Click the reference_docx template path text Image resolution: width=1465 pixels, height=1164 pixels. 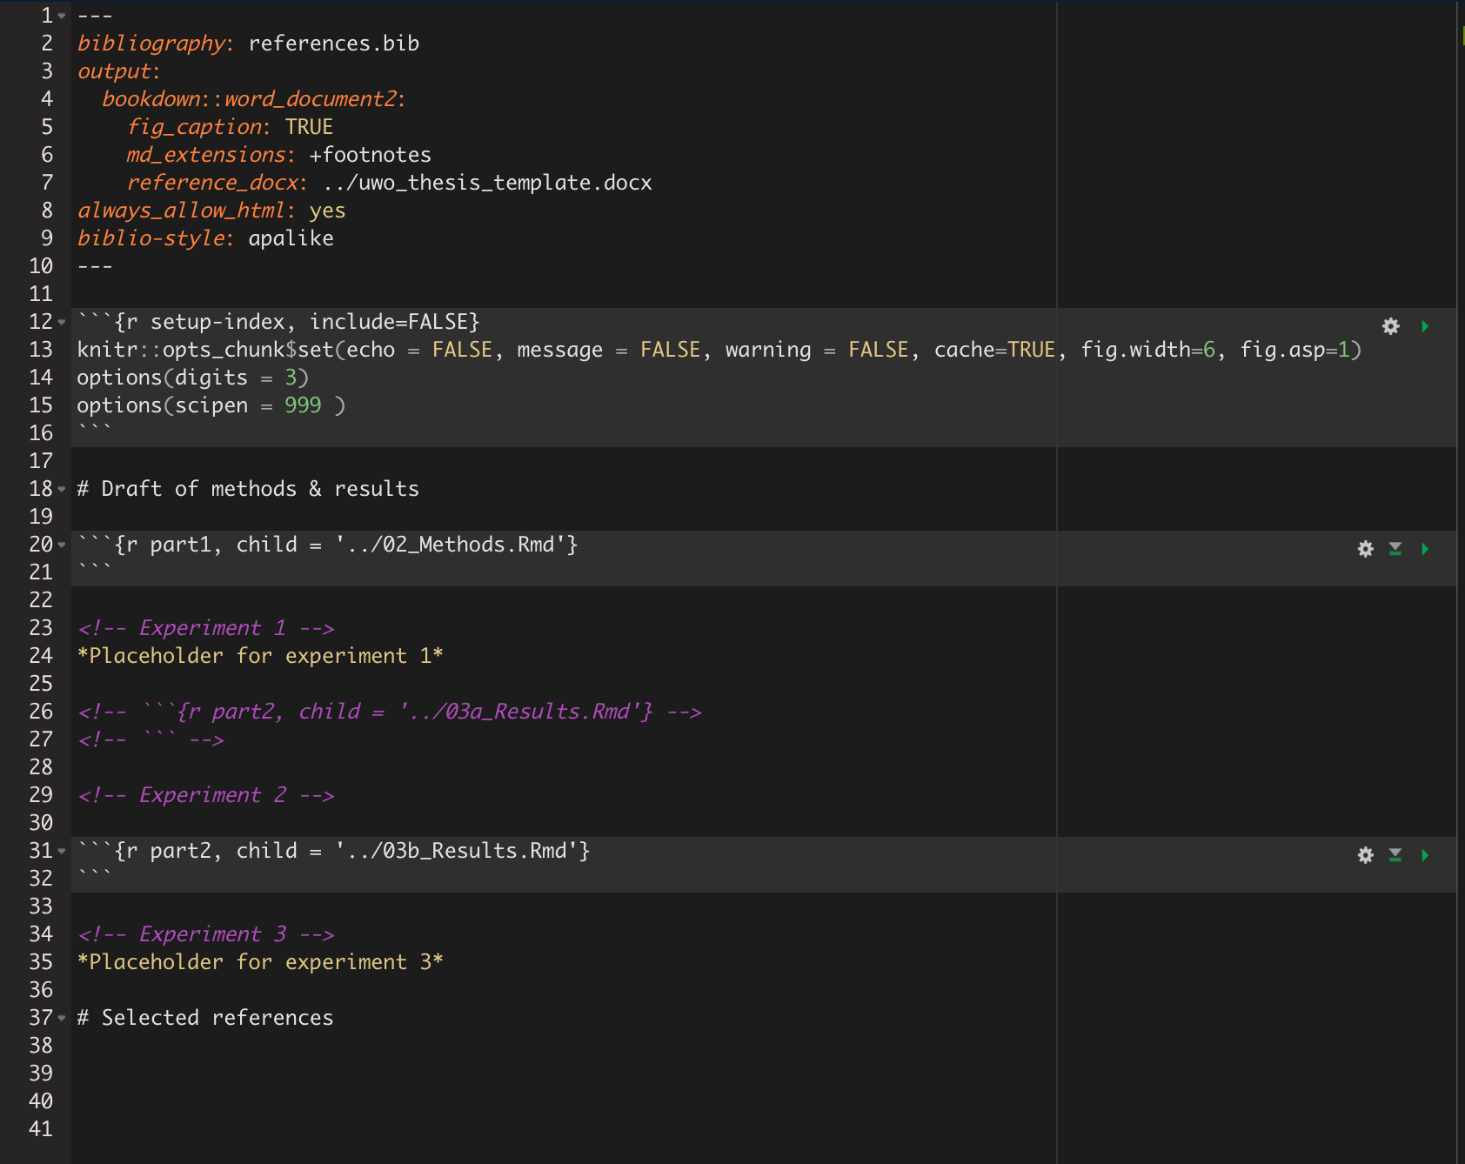487,183
